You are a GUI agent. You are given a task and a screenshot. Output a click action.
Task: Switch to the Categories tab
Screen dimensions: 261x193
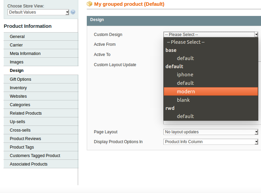pos(20,105)
